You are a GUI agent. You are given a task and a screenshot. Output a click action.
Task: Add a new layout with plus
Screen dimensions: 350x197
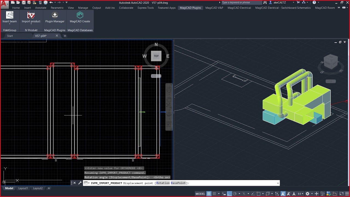[x=49, y=188]
